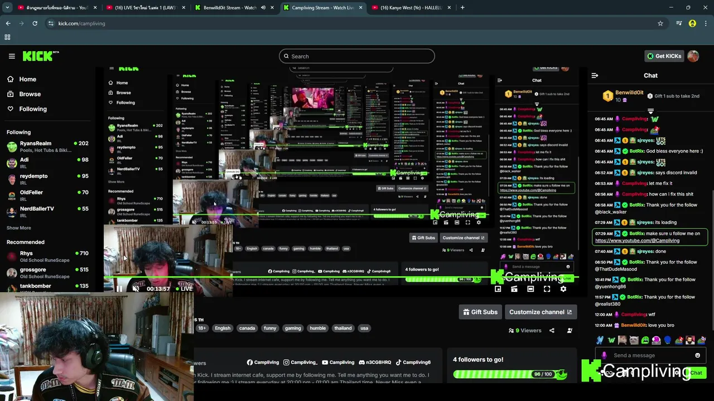Open tankbomber recommended channel
Screen dimensions: 714x401
(x=47, y=287)
